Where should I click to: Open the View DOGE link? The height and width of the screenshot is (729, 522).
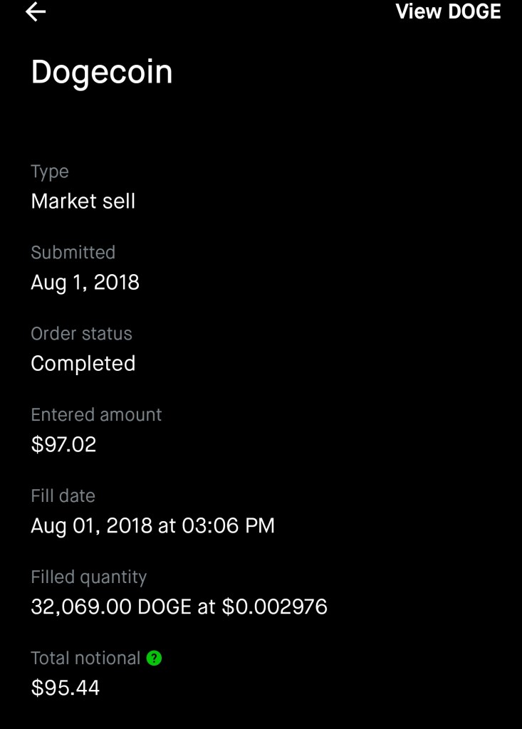448,11
